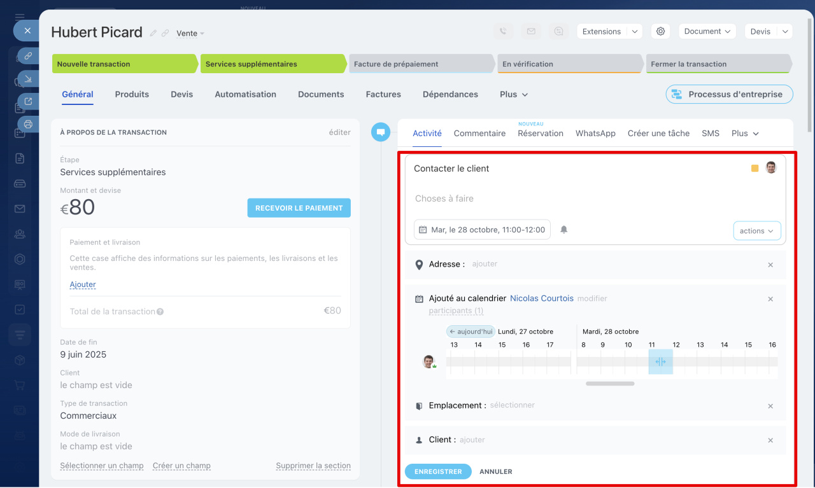Open the settings gear icon
The height and width of the screenshot is (488, 815).
660,31
